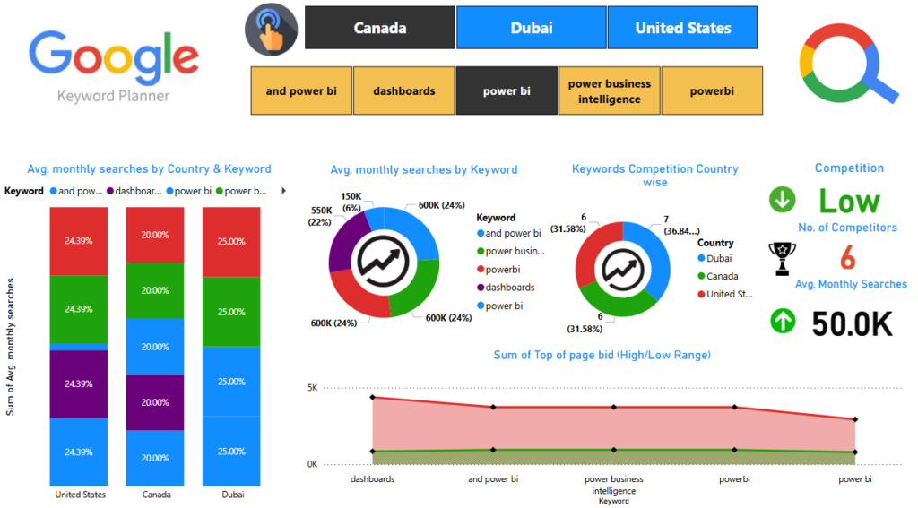This screenshot has height=508, width=918.
Task: Click 'United States' bar axis label
Action: pyautogui.click(x=80, y=495)
